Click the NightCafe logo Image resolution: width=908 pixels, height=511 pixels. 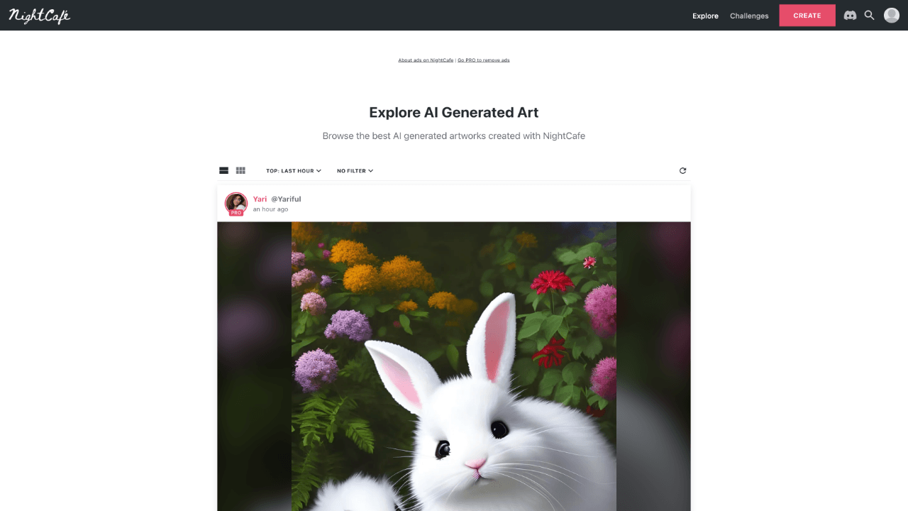[40, 16]
